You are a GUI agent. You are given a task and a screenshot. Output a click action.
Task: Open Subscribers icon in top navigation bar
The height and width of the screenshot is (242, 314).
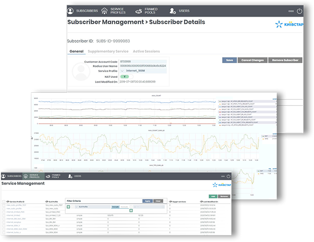tap(71, 10)
